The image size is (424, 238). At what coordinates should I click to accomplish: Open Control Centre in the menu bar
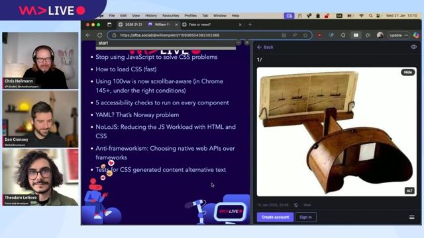378,16
